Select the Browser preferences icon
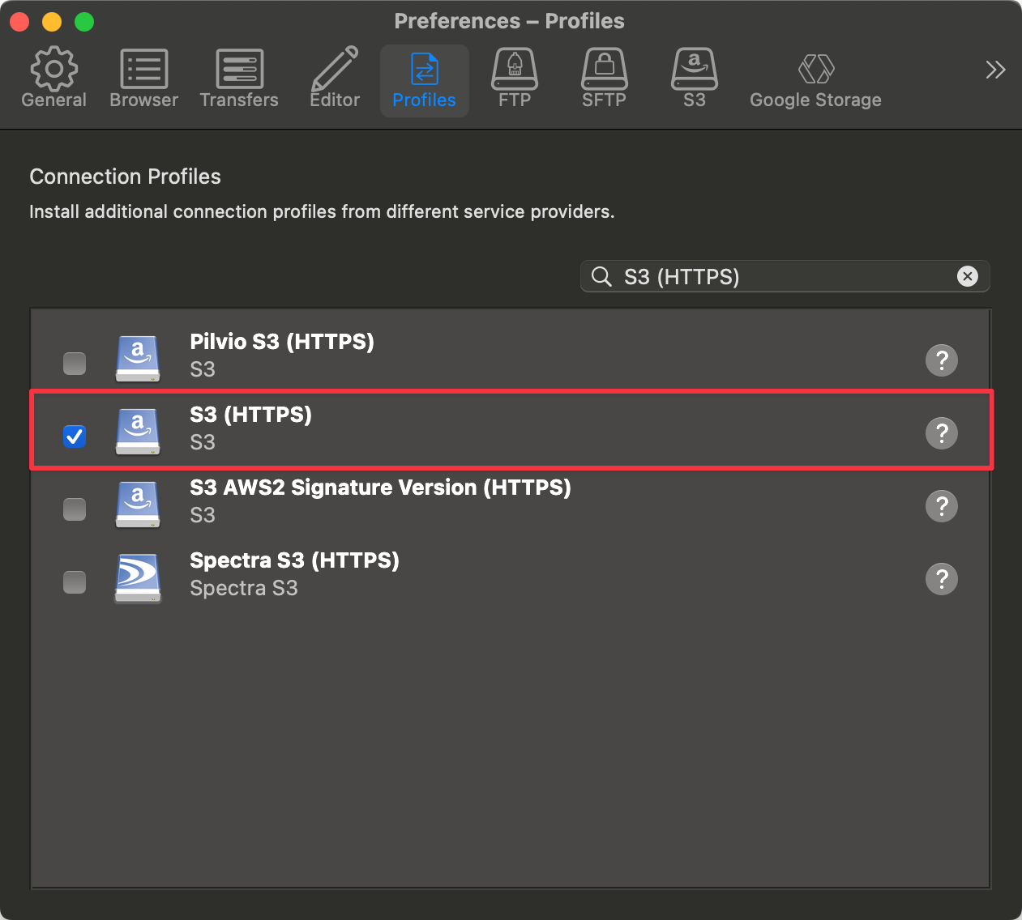The width and height of the screenshot is (1022, 920). [x=143, y=77]
